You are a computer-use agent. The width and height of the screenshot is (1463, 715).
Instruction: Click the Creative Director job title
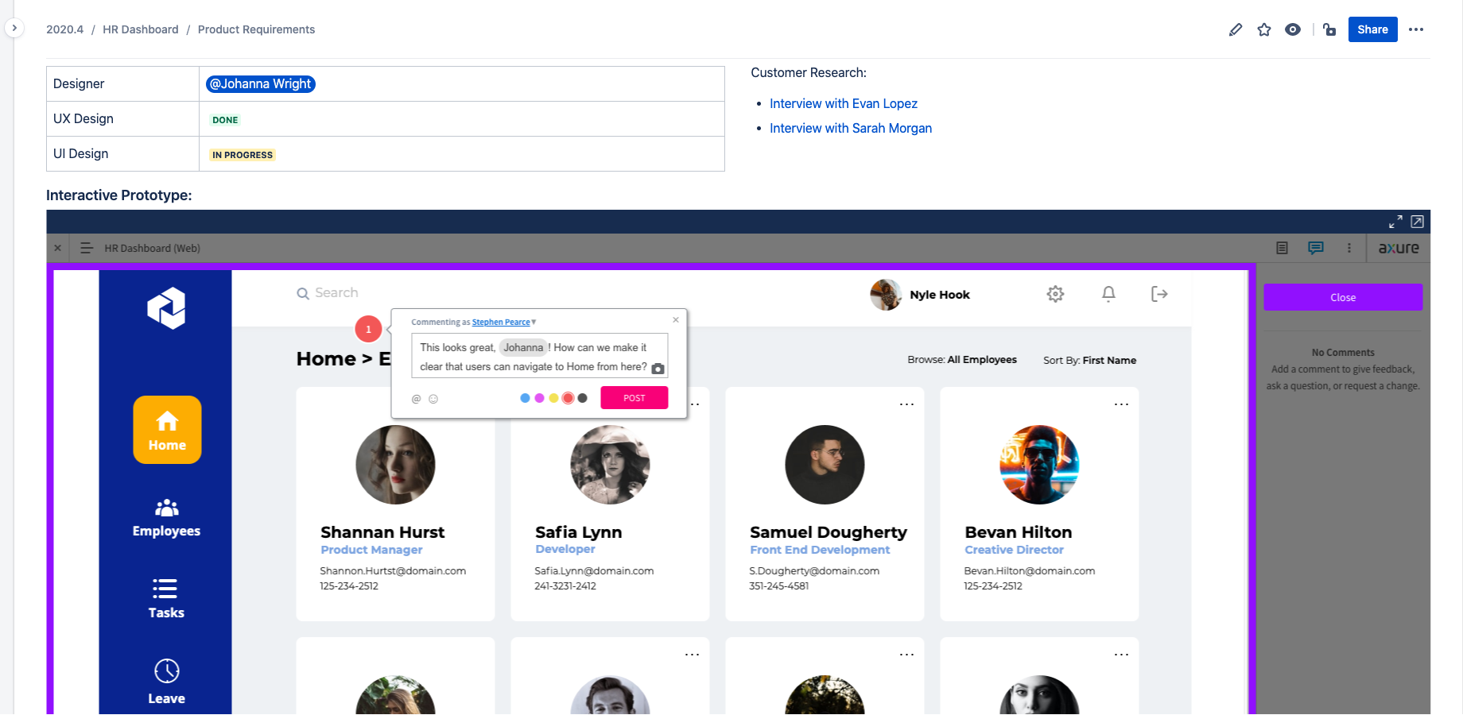[1014, 550]
